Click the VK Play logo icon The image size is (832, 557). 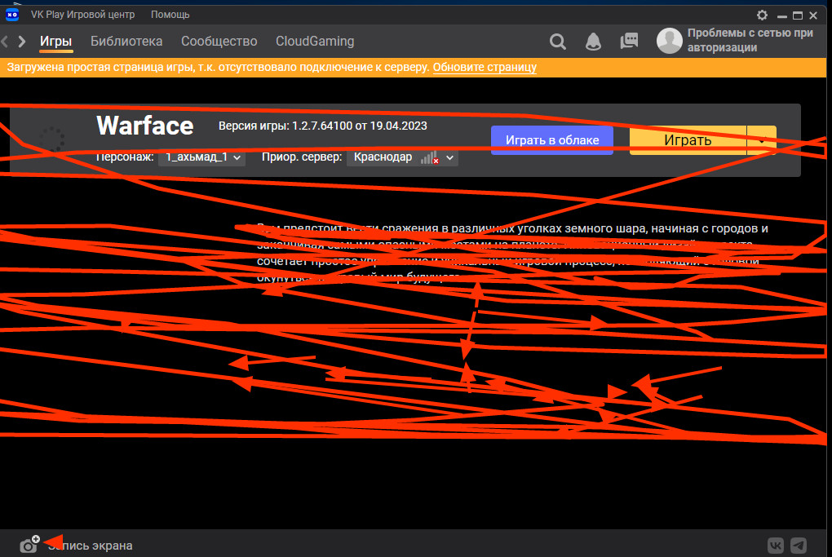pyautogui.click(x=12, y=14)
